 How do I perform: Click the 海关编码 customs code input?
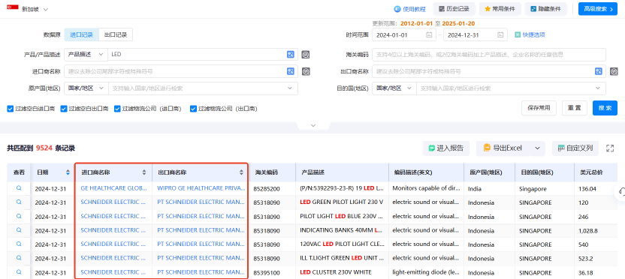pos(489,55)
